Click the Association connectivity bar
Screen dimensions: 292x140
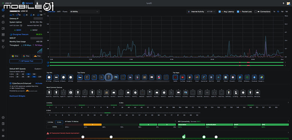point(191,125)
